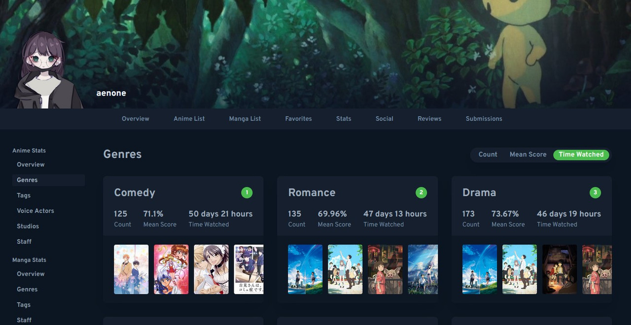Open first anime cover in Drama card

coord(480,269)
